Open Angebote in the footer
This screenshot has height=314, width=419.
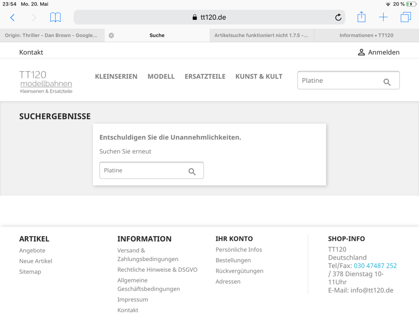32,250
